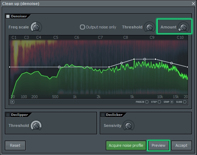Click the Declipper Threshold knob
Image resolution: width=197 pixels, height=155 pixels.
tap(36, 125)
